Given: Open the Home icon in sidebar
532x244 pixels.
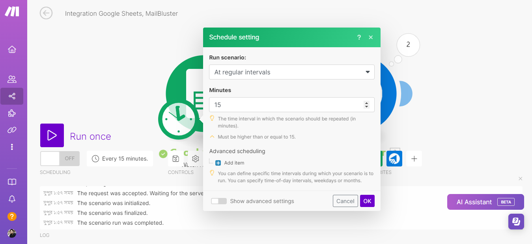Looking at the screenshot, I should click(x=12, y=49).
